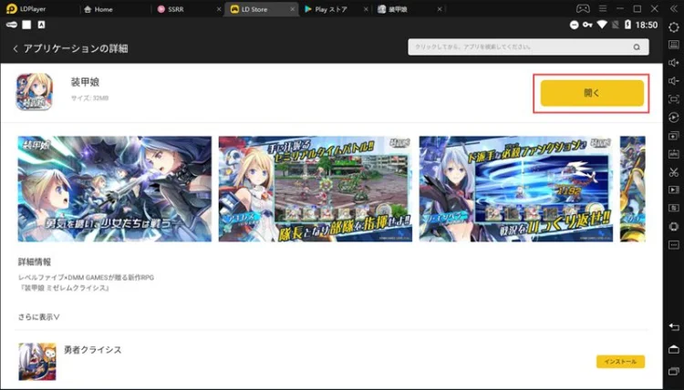Click the Wi-Fi status icon

click(602, 25)
